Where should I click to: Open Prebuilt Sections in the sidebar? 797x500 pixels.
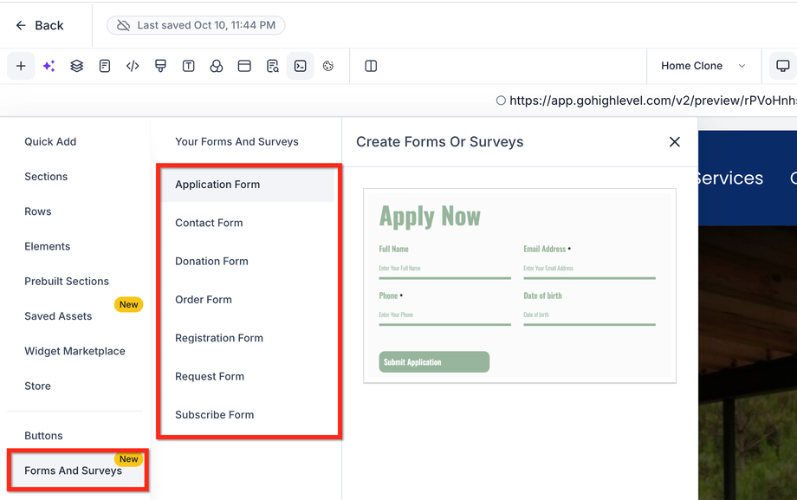(67, 281)
